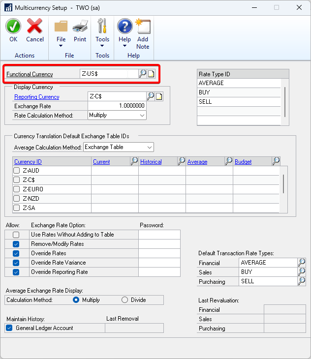
Task: Click the Print printer icon
Action: (80, 27)
